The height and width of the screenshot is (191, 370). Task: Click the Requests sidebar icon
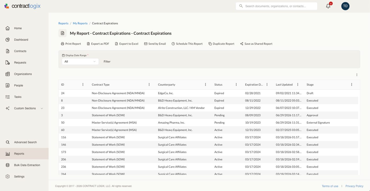click(8, 63)
